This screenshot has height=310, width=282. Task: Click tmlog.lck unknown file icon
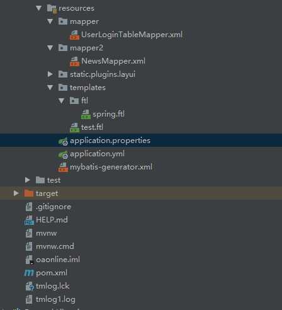coord(30,286)
